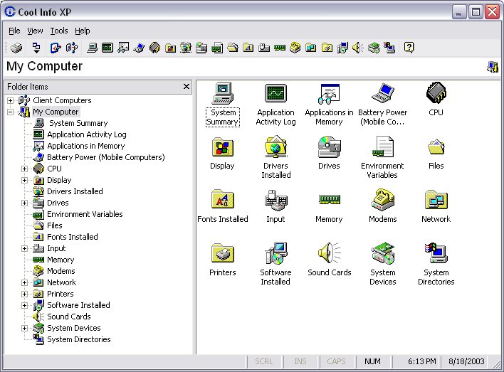The height and width of the screenshot is (372, 504).
Task: Click Environment Variables toolbar icon
Action: coord(217,48)
